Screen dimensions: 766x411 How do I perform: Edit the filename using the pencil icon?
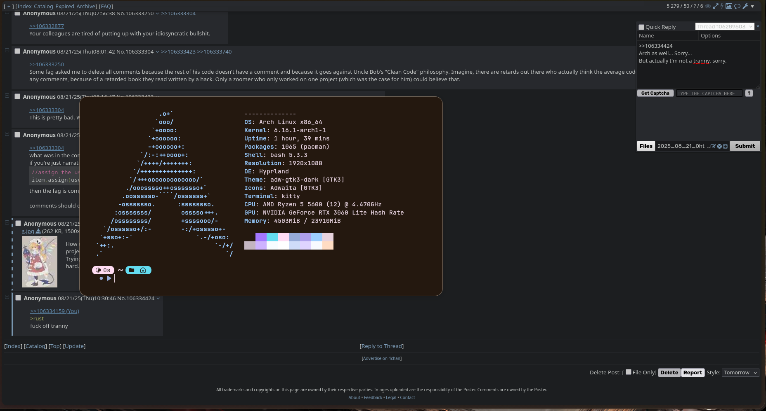pos(713,146)
